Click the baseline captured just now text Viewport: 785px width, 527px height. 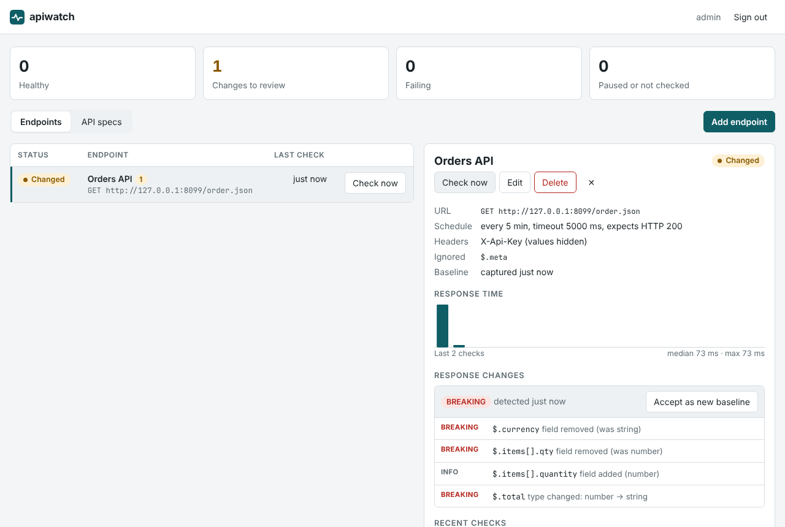(517, 272)
